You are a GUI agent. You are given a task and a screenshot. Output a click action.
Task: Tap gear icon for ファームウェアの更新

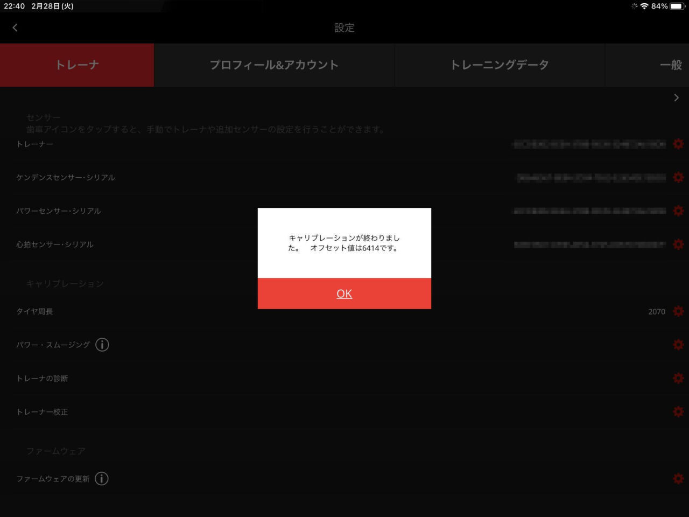(678, 478)
